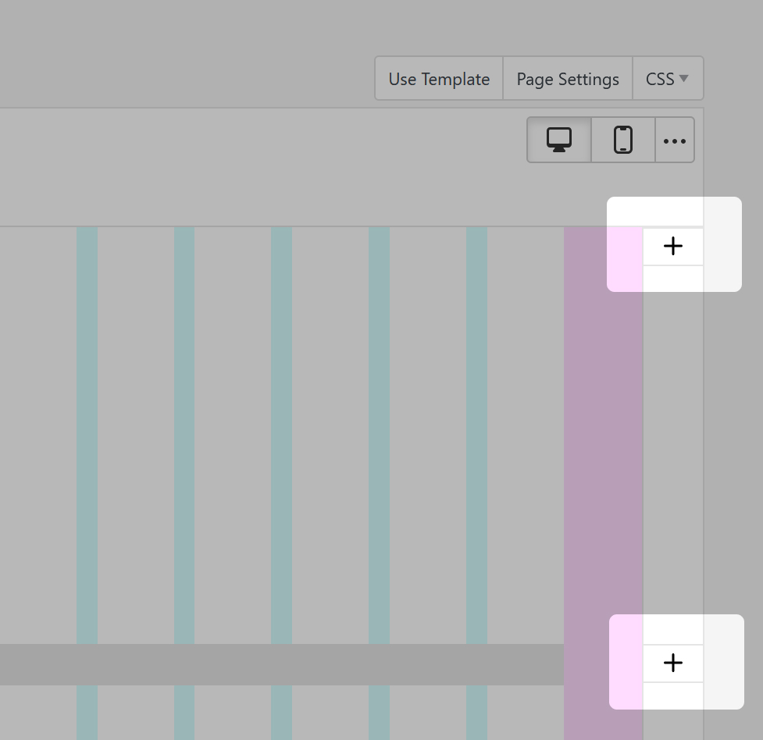Screen dimensions: 763x740
Task: Open the three-dots more options menu
Action: coord(675,141)
